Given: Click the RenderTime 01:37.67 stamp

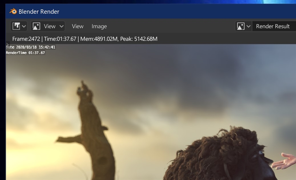Looking at the screenshot, I should coord(25,53).
